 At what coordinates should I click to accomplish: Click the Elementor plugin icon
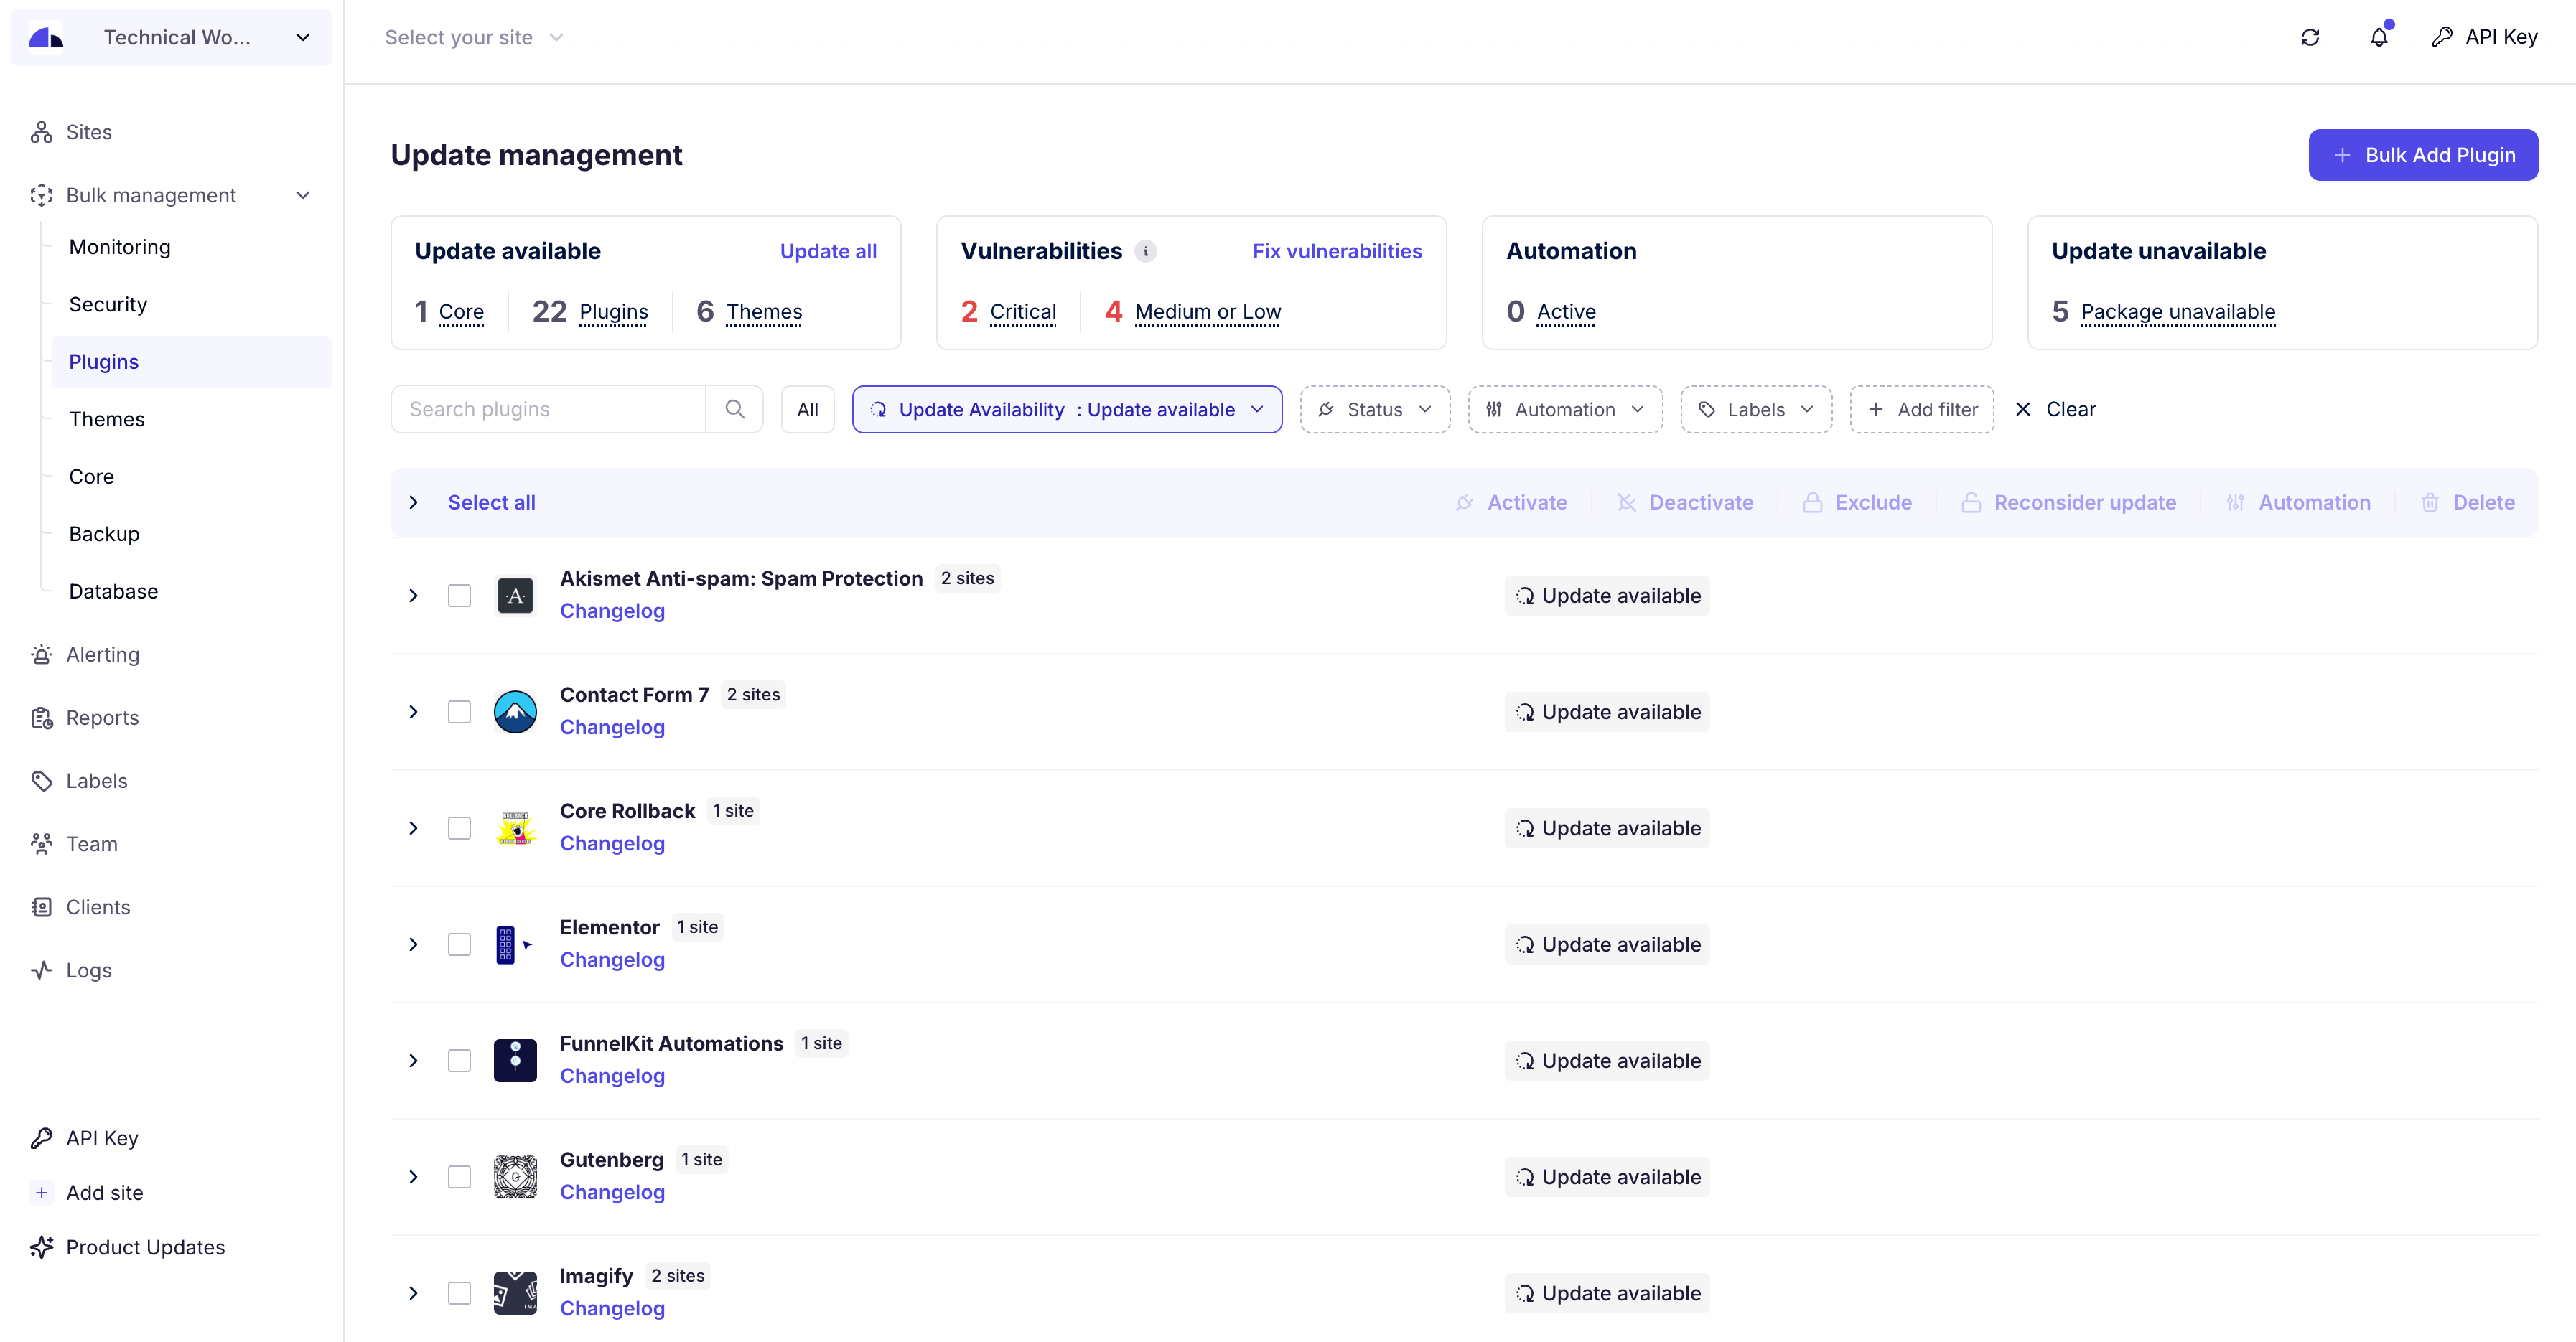tap(515, 944)
